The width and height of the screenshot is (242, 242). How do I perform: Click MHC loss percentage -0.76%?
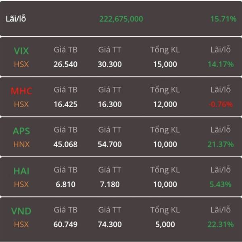(x=221, y=104)
